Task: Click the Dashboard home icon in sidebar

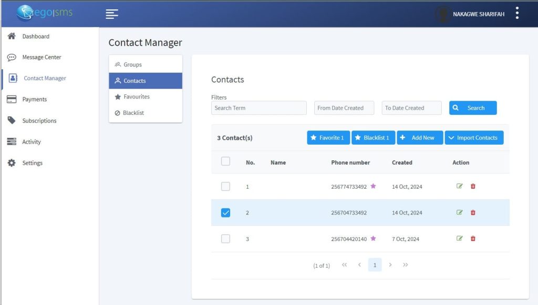Action: (12, 36)
